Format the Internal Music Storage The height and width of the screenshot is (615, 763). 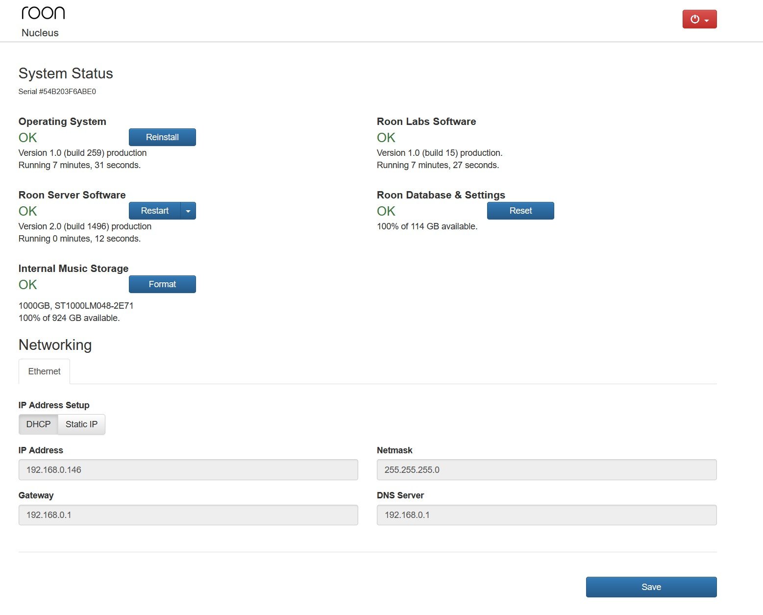click(162, 284)
